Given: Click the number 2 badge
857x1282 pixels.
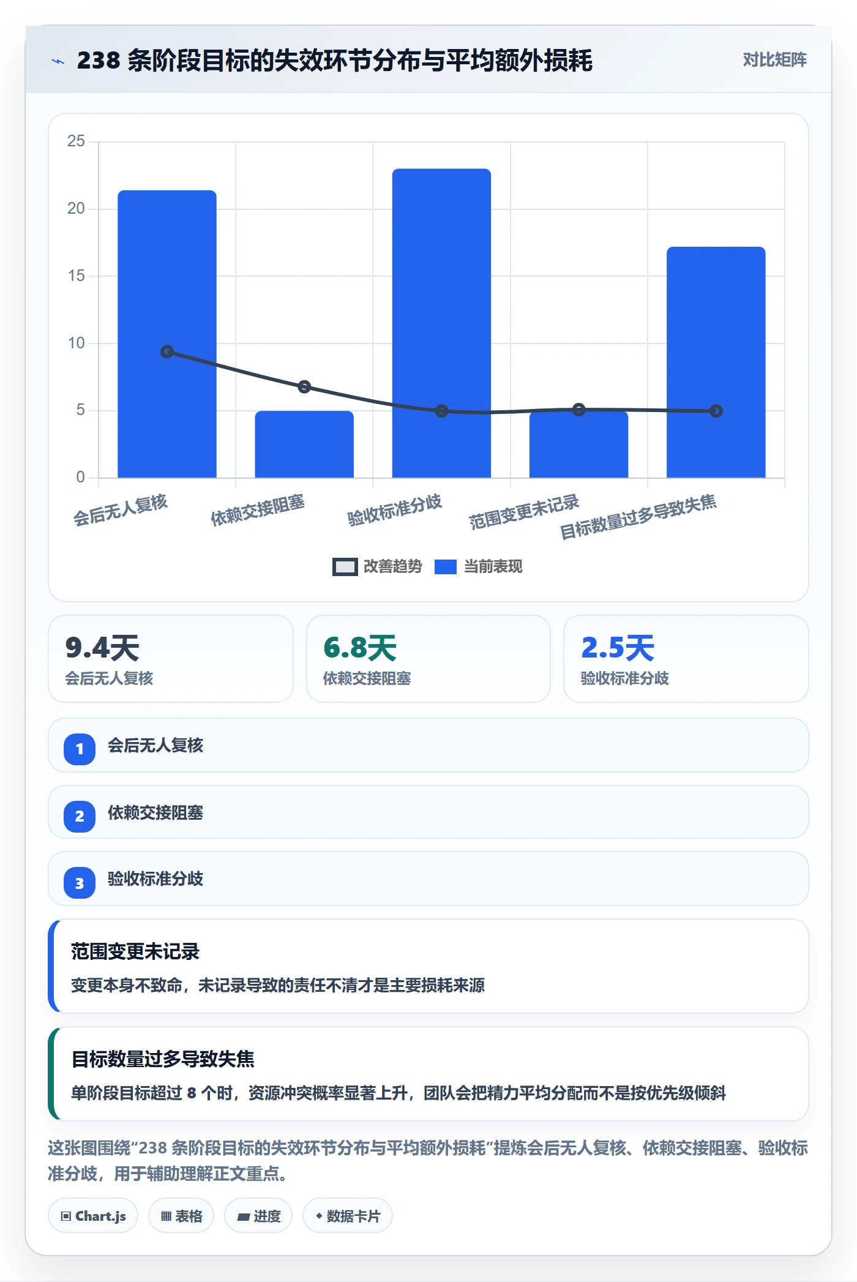Looking at the screenshot, I should click(x=80, y=816).
